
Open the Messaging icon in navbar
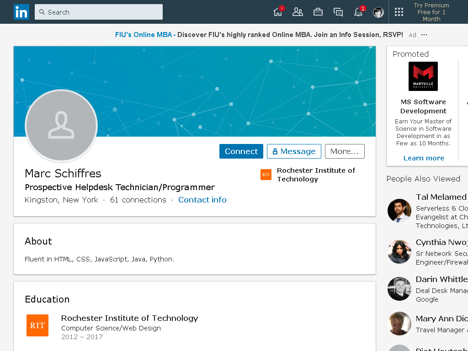[x=338, y=12]
